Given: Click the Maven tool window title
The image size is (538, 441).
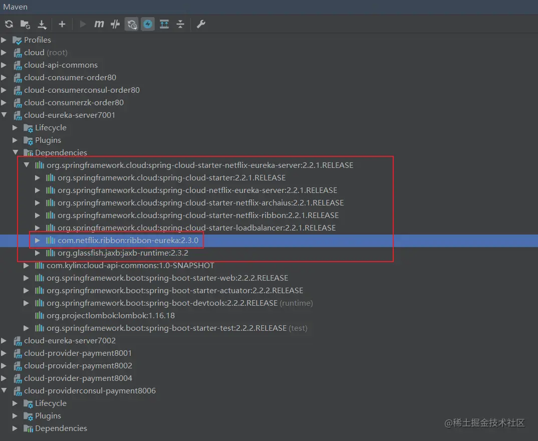Looking at the screenshot, I should pos(15,7).
